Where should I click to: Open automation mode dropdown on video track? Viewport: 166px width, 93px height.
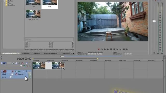tap(24, 63)
